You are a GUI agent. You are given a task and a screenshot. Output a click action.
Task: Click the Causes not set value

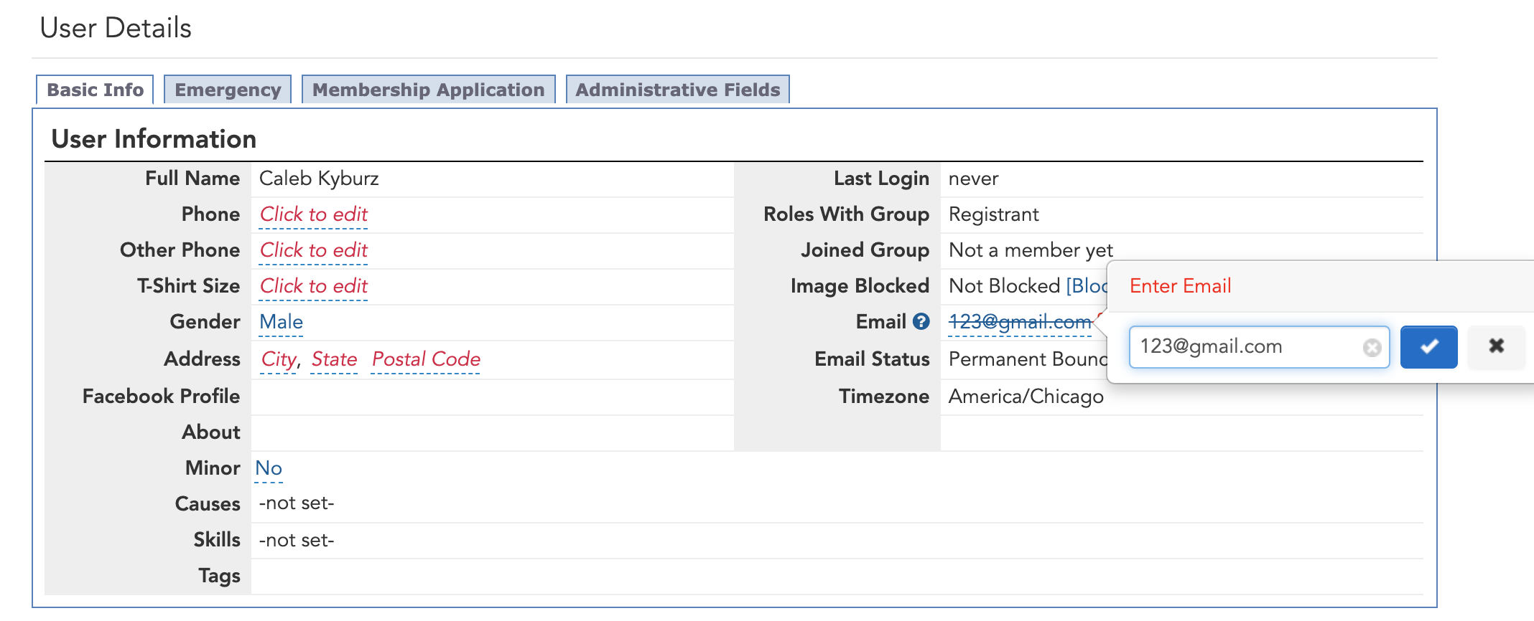(x=297, y=503)
